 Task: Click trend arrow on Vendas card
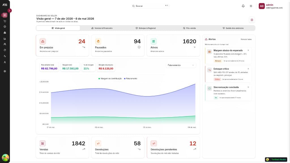(84, 149)
